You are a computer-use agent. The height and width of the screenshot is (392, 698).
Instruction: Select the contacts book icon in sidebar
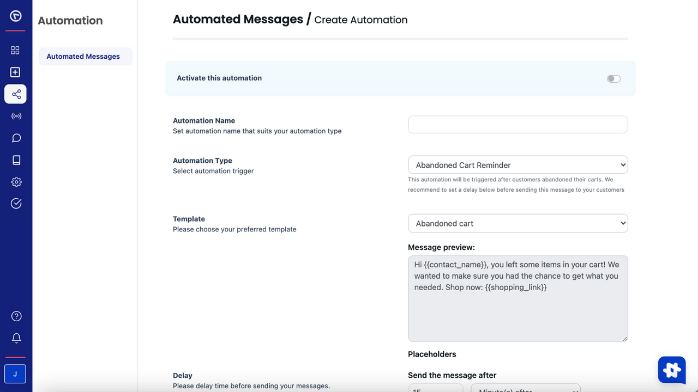point(15,160)
